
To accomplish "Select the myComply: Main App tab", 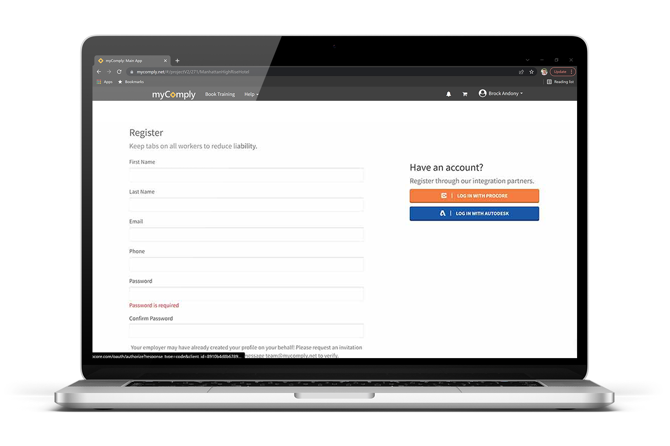I will [133, 61].
